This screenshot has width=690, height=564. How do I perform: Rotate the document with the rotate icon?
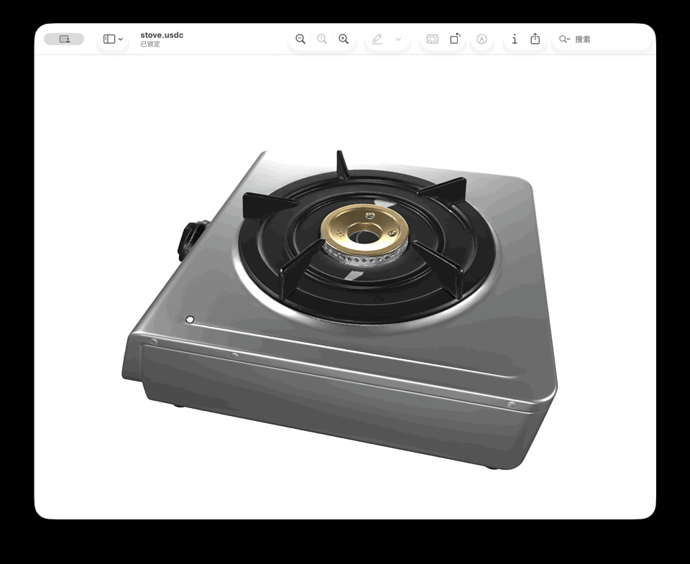tap(455, 39)
